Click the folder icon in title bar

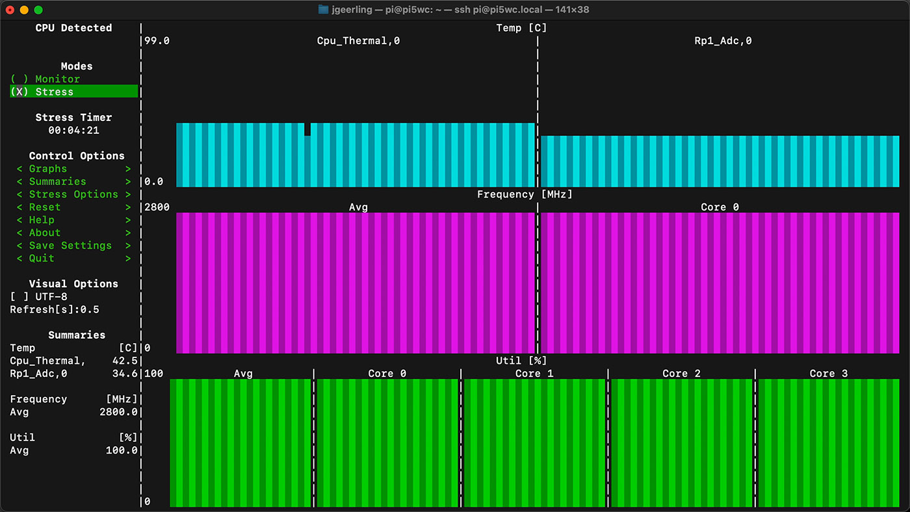(x=323, y=10)
